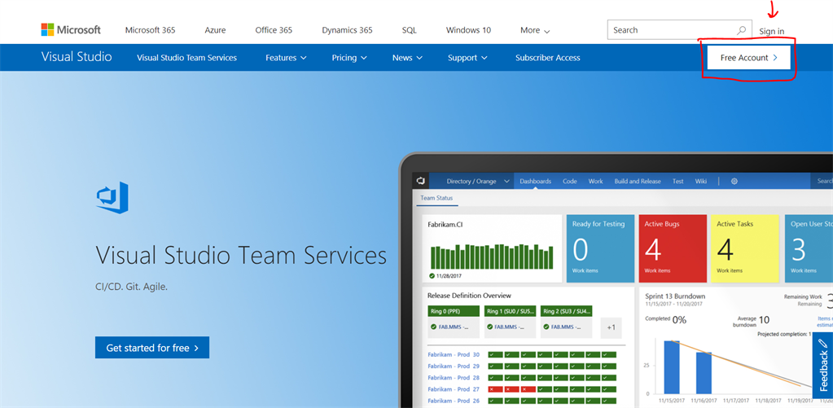This screenshot has width=833, height=408.
Task: Click the Ring 1 (SU0 / SU5 header
Action: (510, 311)
